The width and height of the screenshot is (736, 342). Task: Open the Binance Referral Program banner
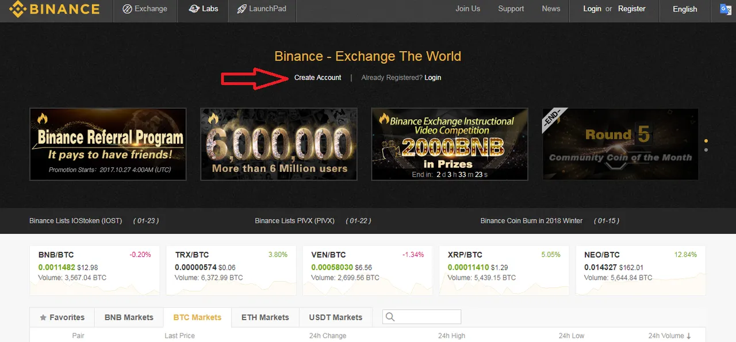click(108, 144)
